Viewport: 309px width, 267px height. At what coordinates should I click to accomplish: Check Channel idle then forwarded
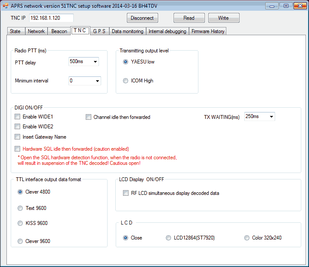tap(89, 117)
